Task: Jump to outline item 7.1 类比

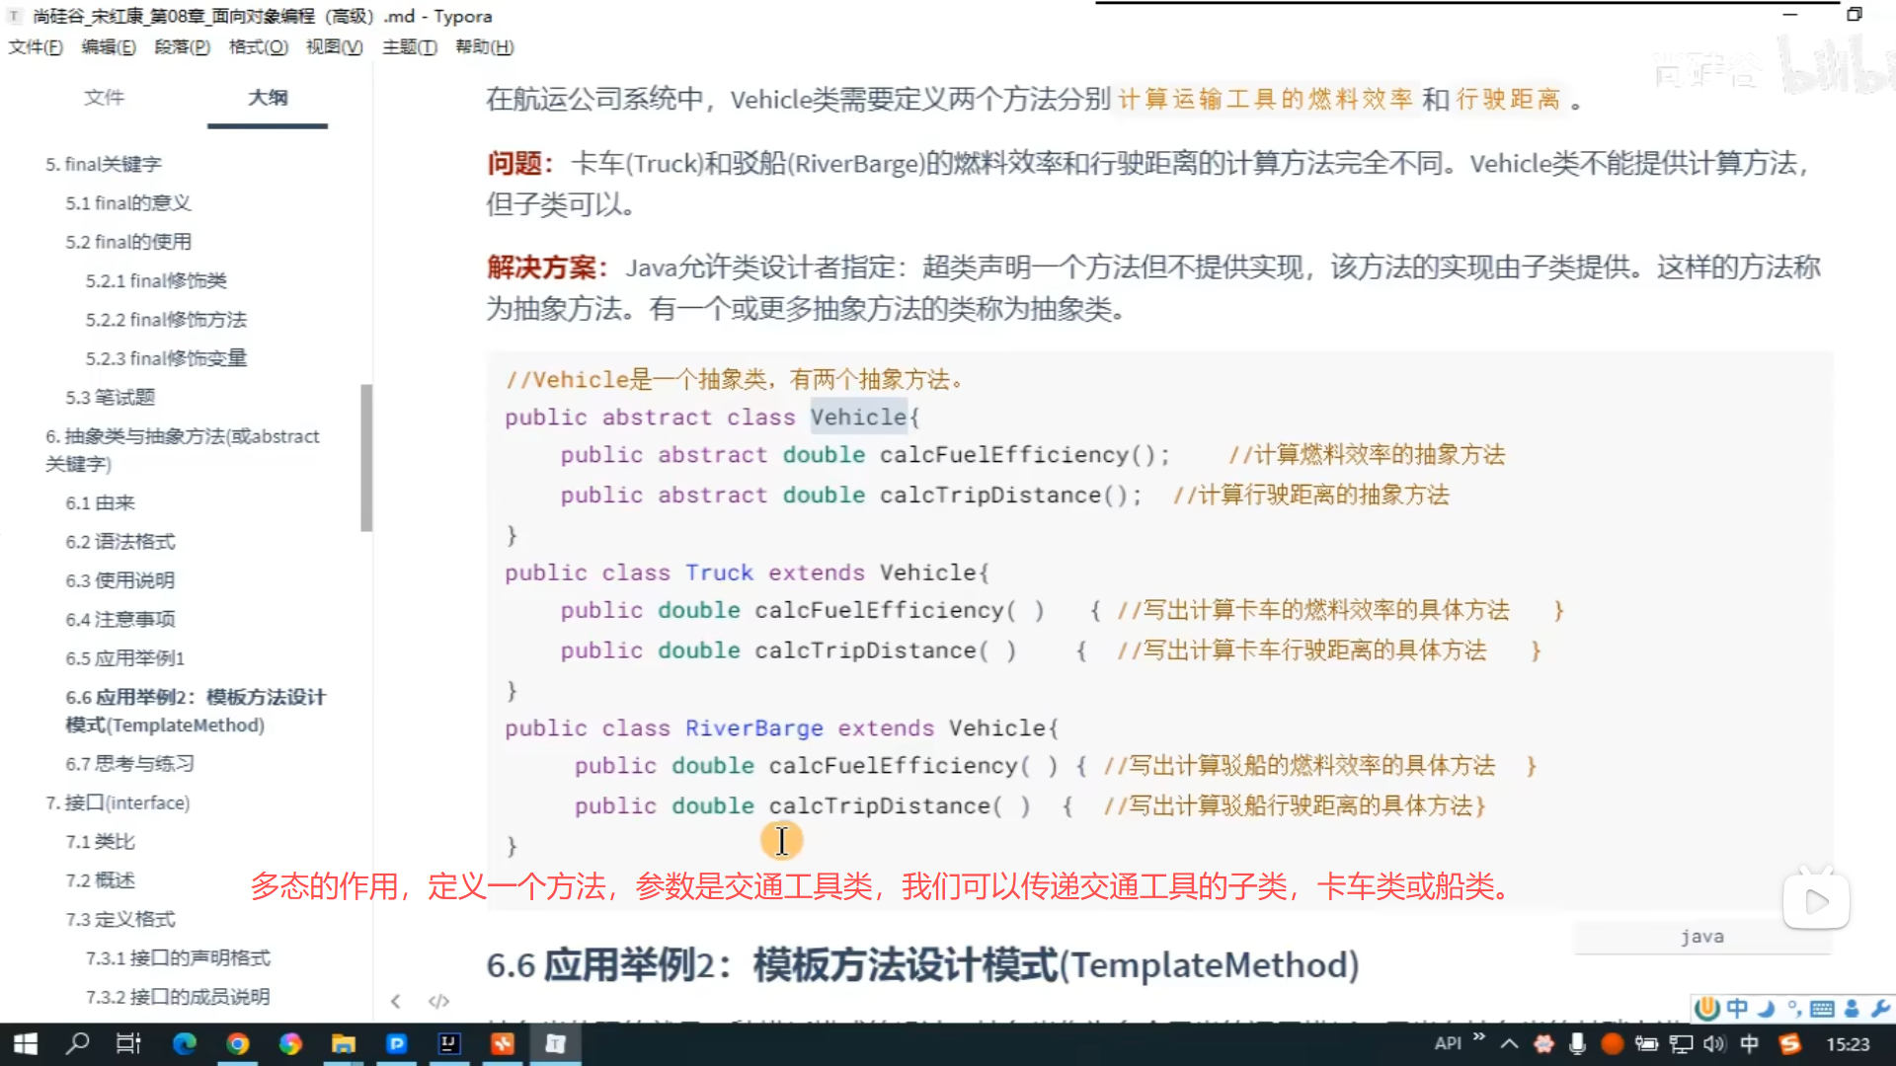Action: pyautogui.click(x=100, y=841)
